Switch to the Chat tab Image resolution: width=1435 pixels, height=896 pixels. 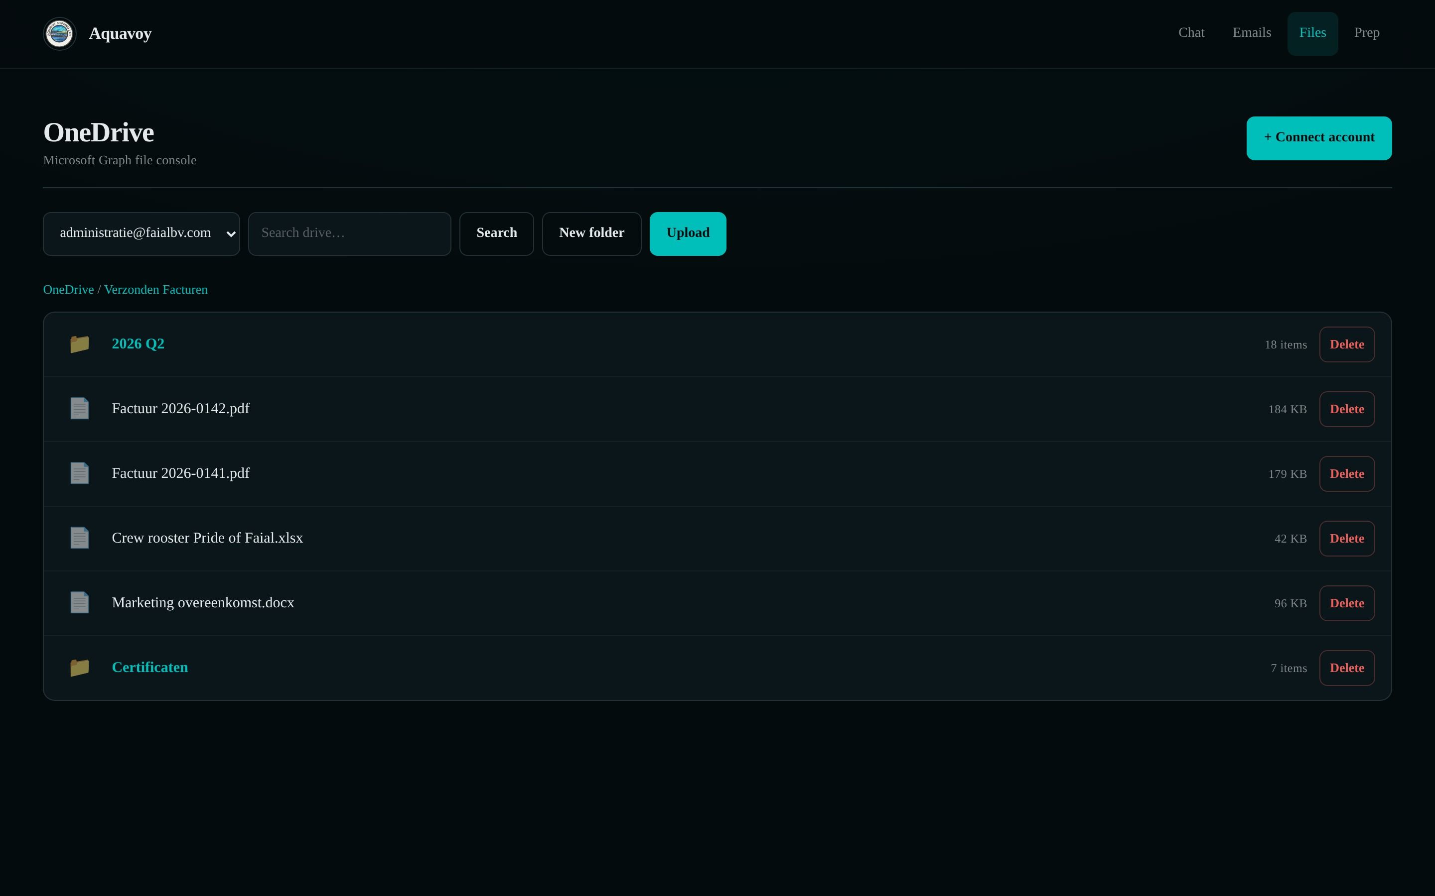click(1191, 33)
